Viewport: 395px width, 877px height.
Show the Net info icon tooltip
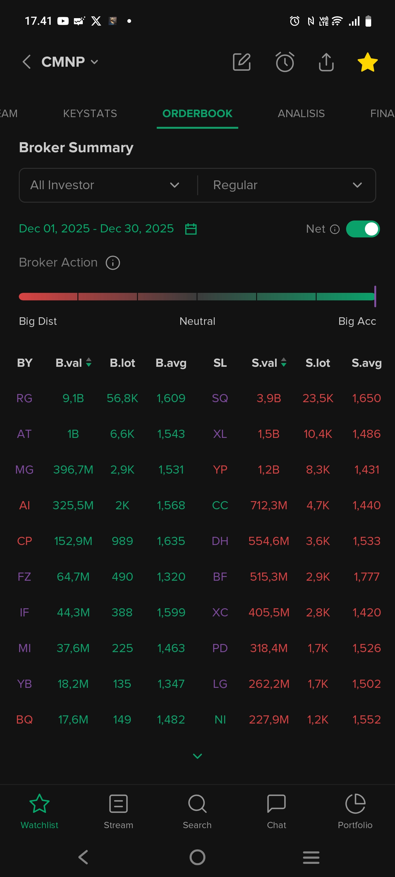point(335,229)
